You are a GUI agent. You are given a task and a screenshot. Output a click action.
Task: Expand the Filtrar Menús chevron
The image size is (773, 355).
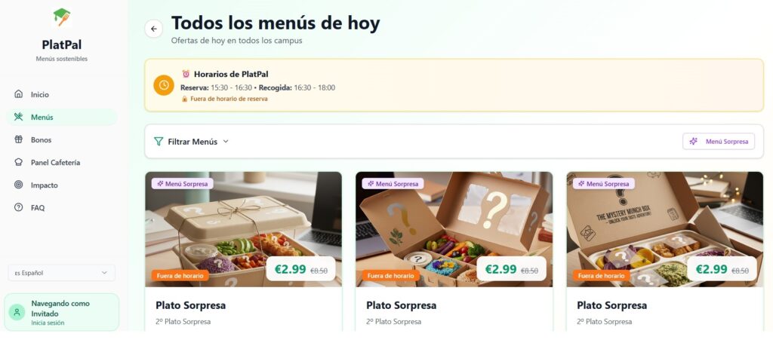226,141
